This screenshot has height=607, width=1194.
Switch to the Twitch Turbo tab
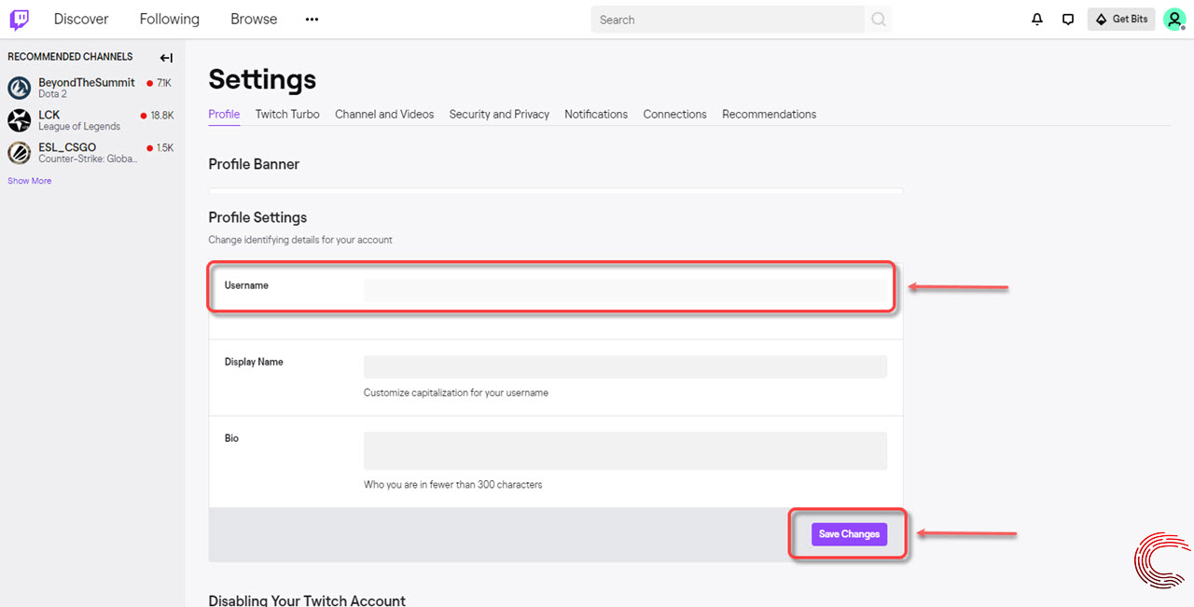click(287, 114)
